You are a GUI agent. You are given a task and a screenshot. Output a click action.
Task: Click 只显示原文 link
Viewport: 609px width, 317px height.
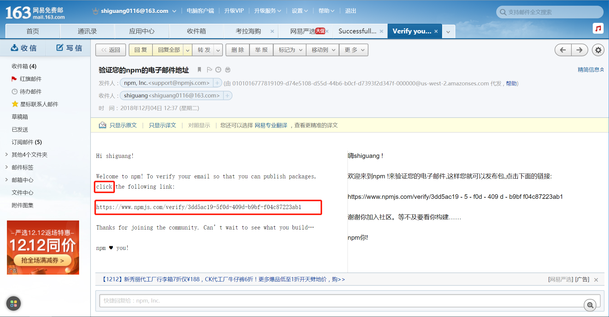click(x=123, y=125)
